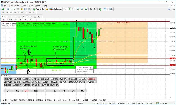Toggle AutoTrading on or off
This screenshot has height=105, width=176.
(x=55, y=9)
